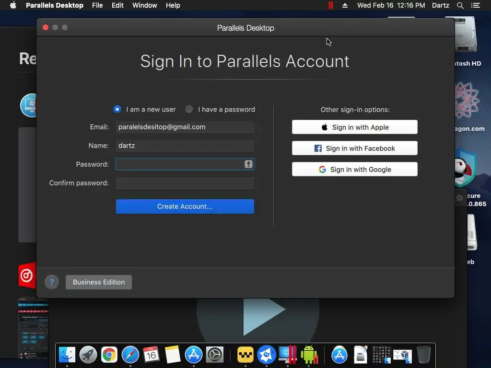Click the Email input field
This screenshot has height=368, width=491.
click(185, 126)
